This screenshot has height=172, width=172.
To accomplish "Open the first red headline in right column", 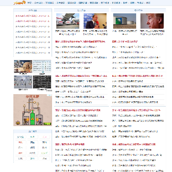I will tap(125, 42).
